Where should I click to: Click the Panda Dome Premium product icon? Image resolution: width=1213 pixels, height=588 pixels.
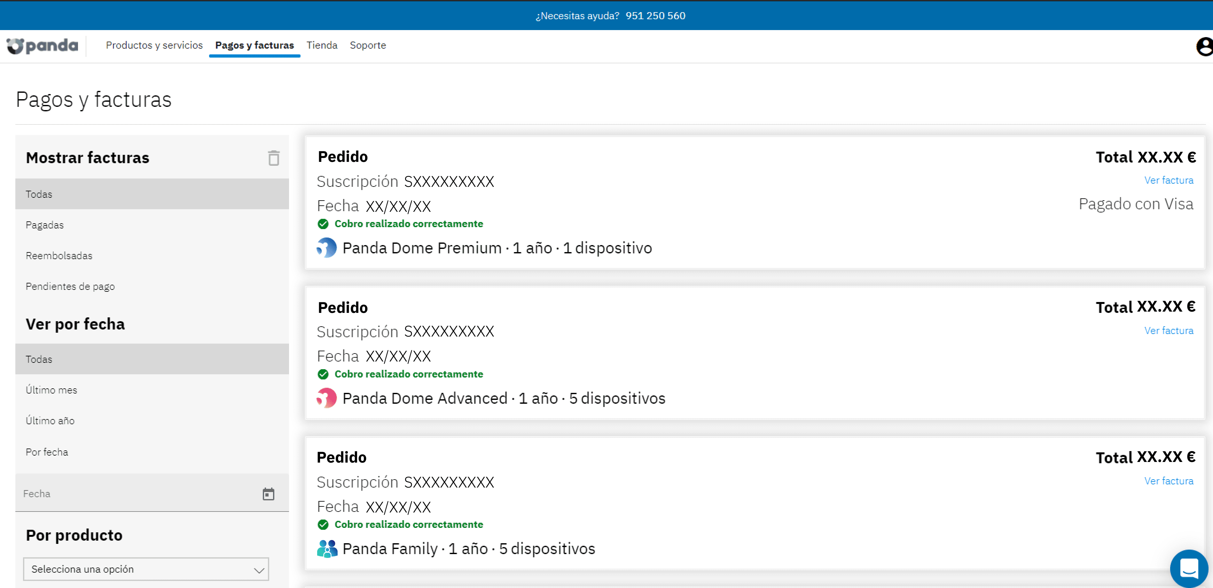[327, 248]
